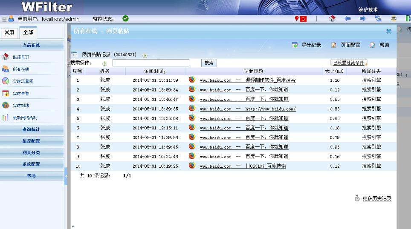Click the home icon in top toolbar
This screenshot has width=411, height=229.
(333, 19)
